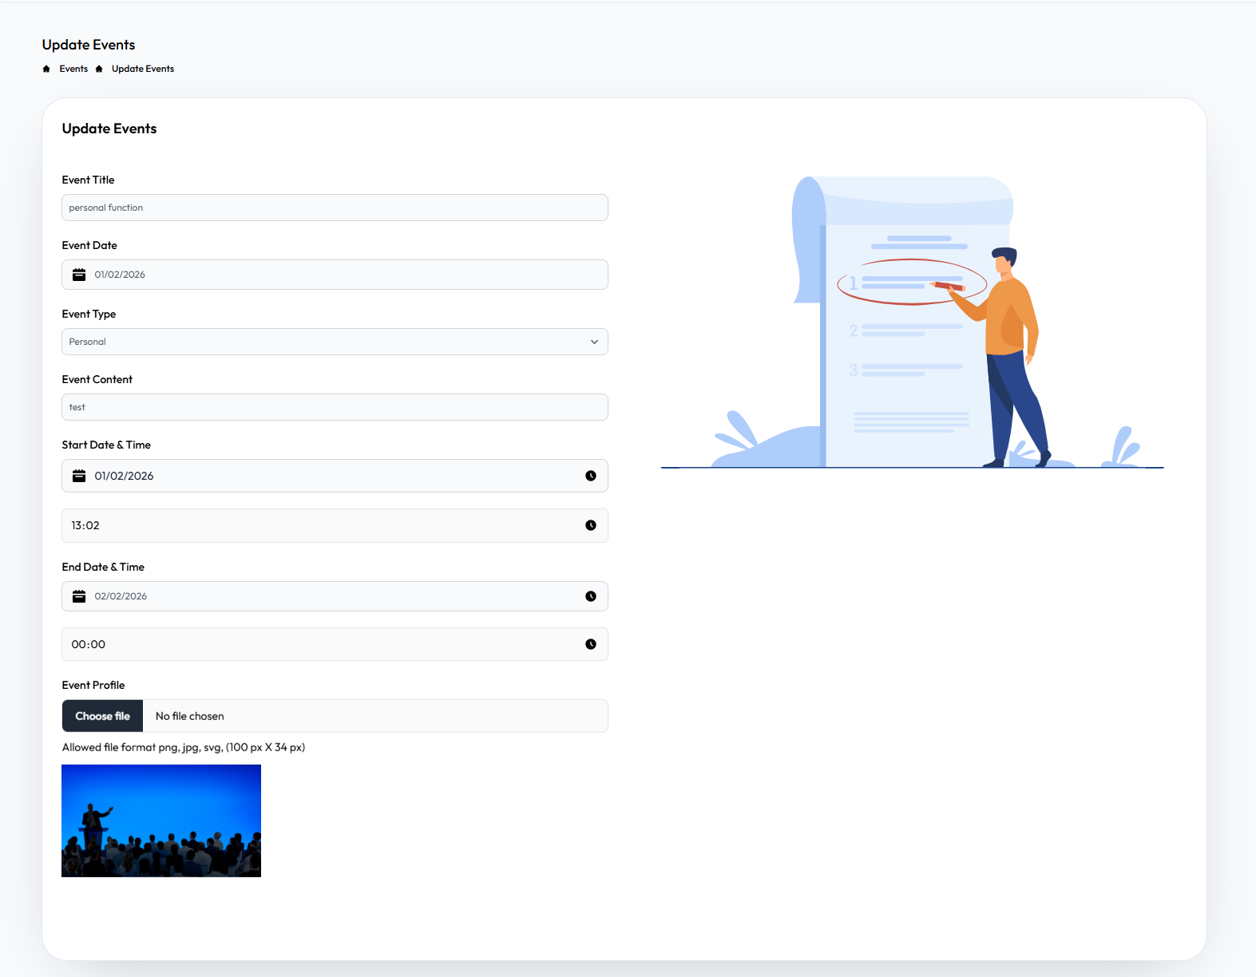
Task: Click the home icon before Events breadcrumb
Action: (46, 69)
